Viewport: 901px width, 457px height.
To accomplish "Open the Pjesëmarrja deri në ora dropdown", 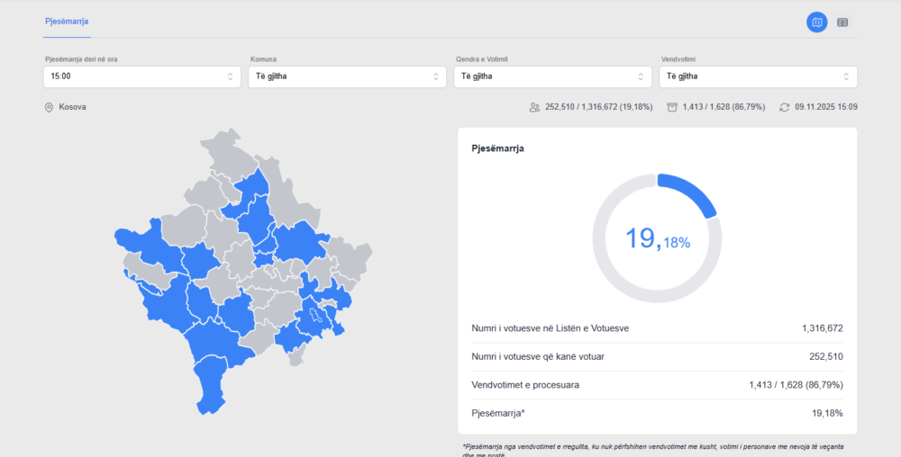I will (x=141, y=76).
